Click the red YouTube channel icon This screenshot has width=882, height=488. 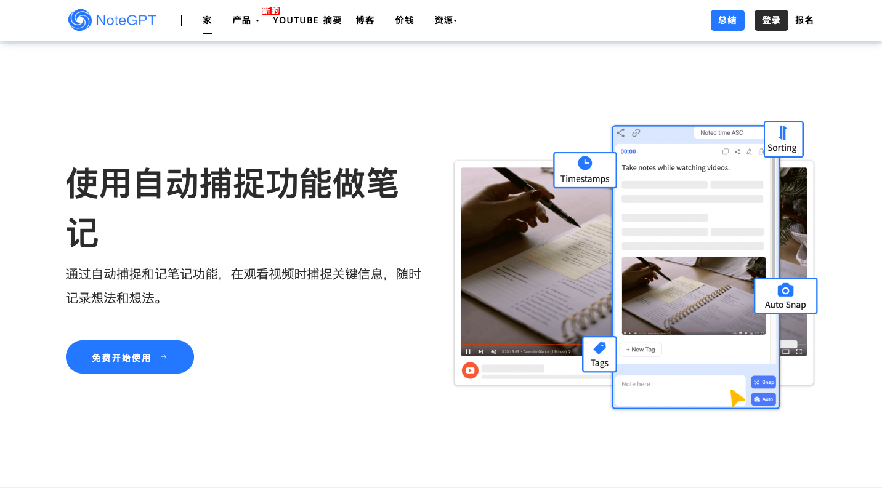tap(470, 370)
